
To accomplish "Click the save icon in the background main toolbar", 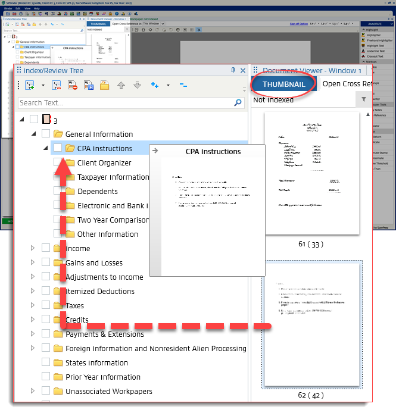I will pos(8,14).
